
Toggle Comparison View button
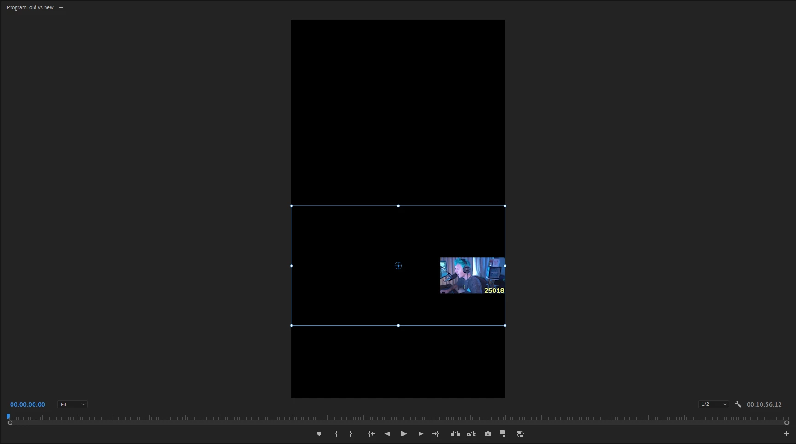point(504,434)
